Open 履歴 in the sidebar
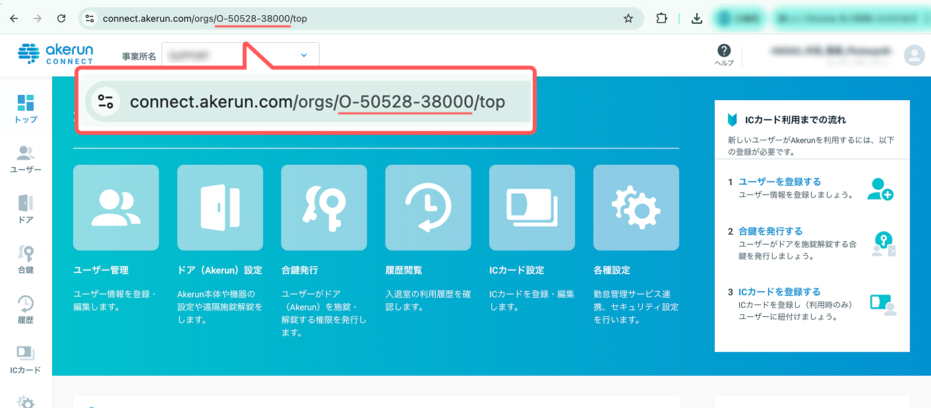931x408 pixels. tap(26, 309)
